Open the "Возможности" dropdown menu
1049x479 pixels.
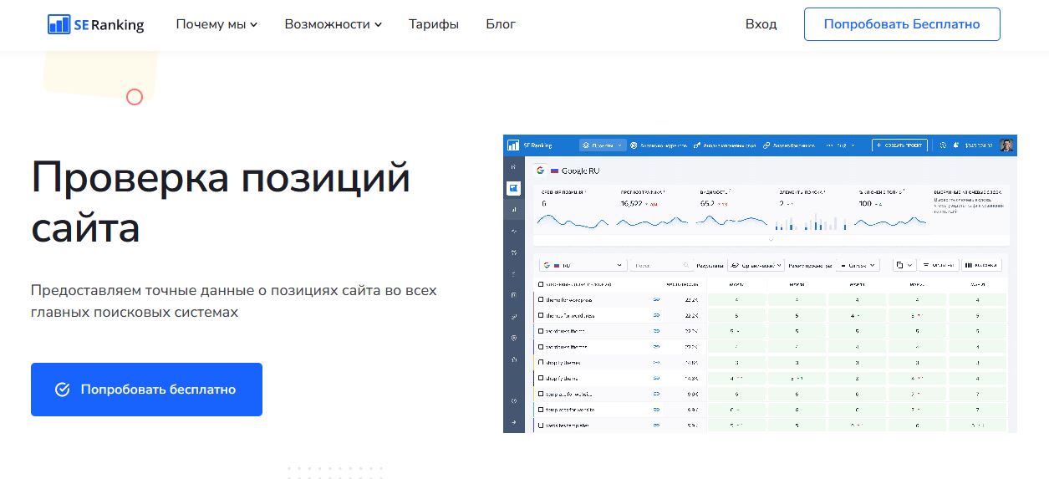[333, 24]
